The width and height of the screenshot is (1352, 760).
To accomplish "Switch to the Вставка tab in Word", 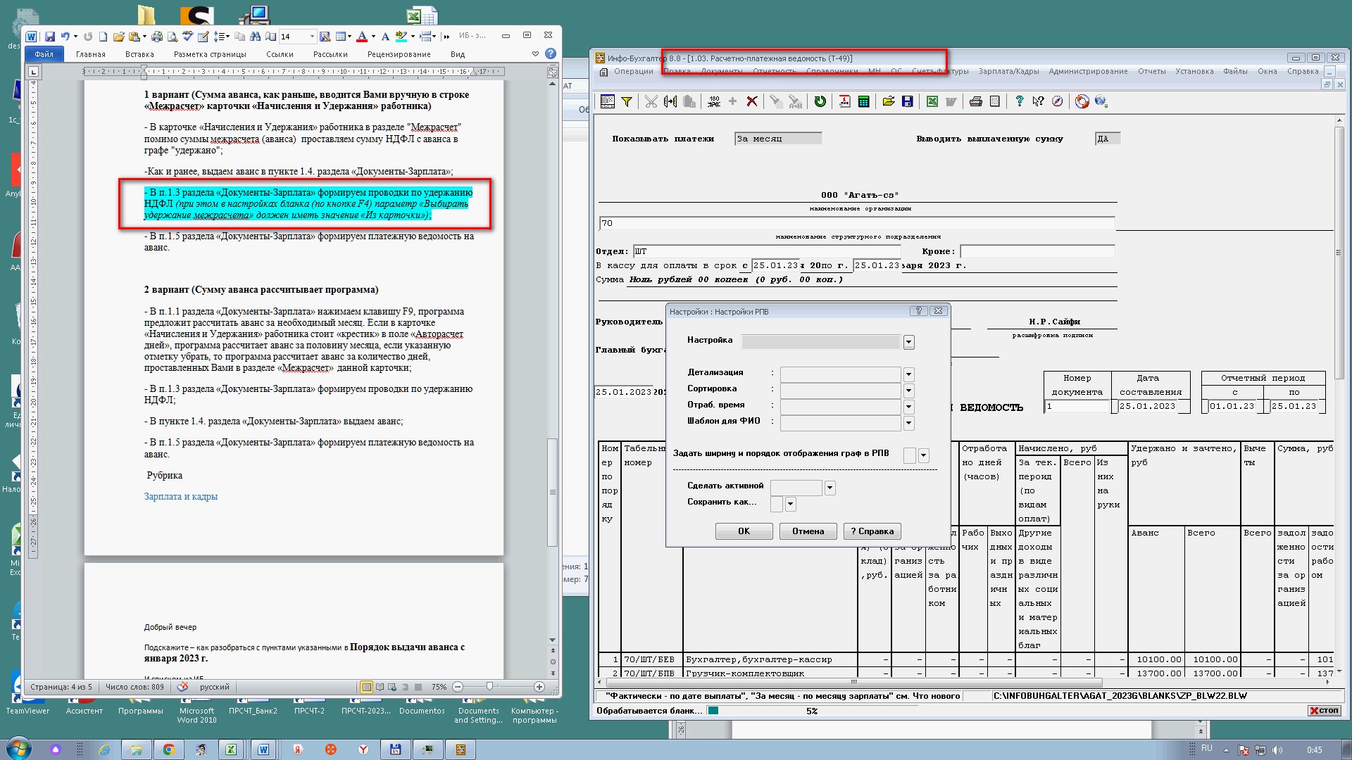I will [139, 54].
